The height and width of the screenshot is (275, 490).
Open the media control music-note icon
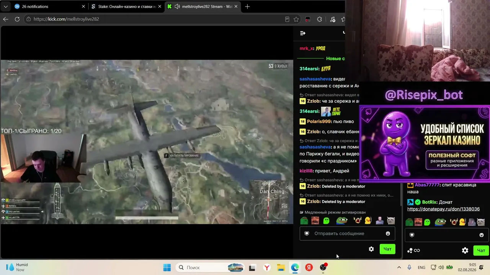pos(332,19)
